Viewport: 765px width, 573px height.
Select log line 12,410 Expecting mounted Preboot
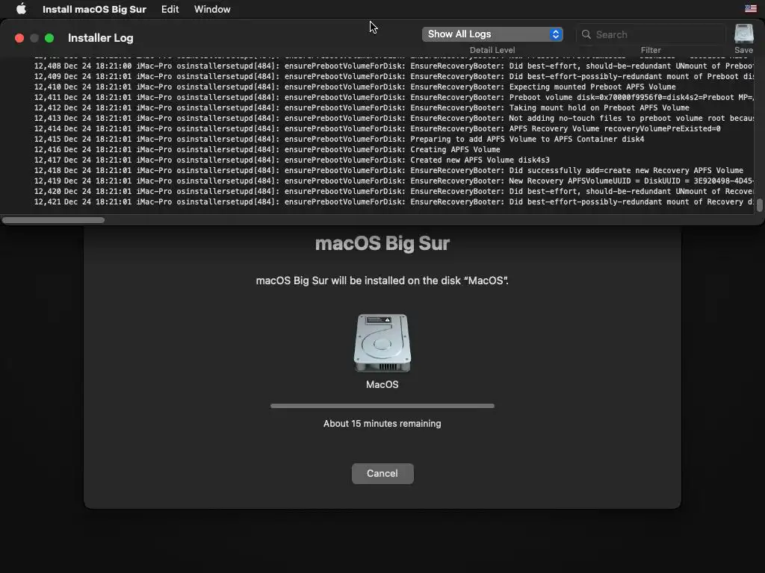(x=355, y=87)
